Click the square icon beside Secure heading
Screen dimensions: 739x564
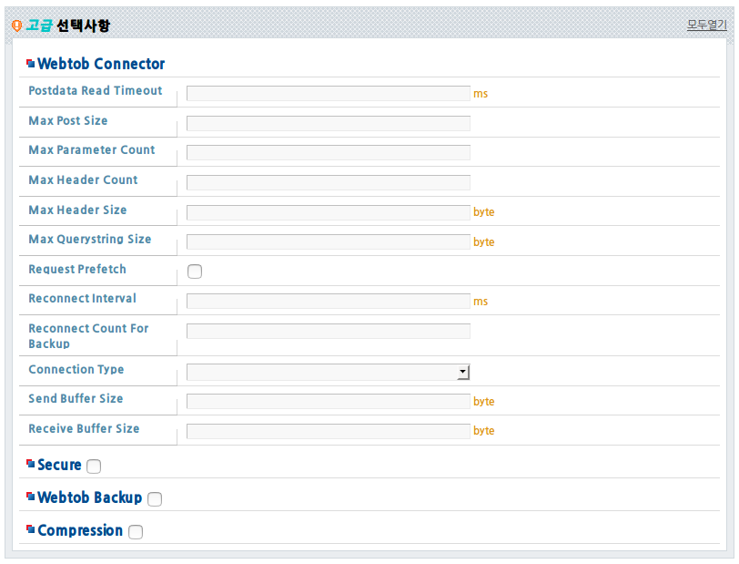click(31, 464)
